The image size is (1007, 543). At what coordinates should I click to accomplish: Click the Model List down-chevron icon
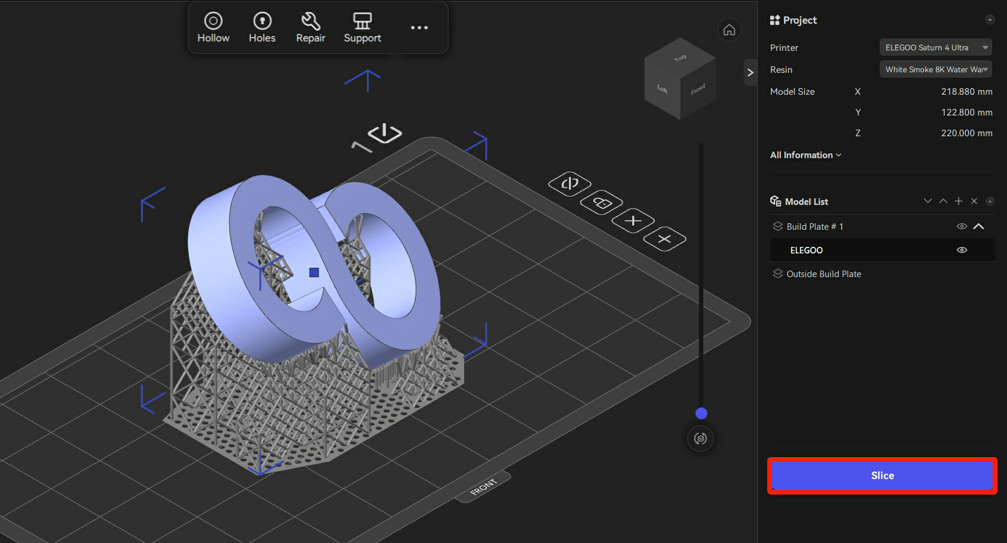[x=928, y=201]
